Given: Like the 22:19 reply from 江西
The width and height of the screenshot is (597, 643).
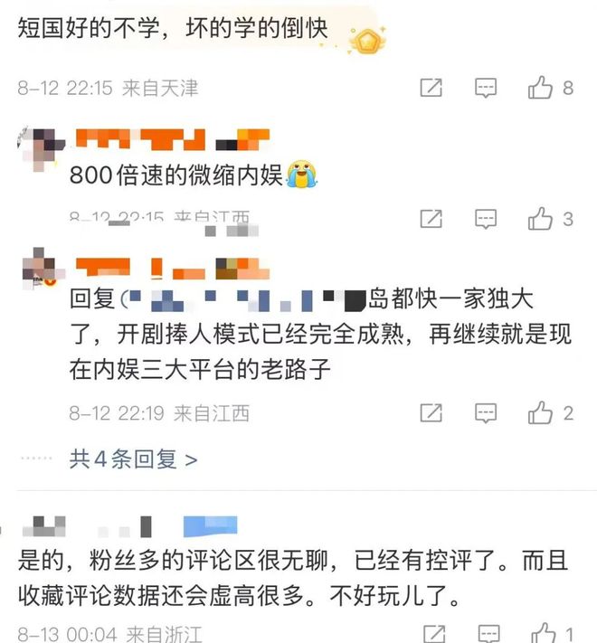Looking at the screenshot, I should click(540, 412).
